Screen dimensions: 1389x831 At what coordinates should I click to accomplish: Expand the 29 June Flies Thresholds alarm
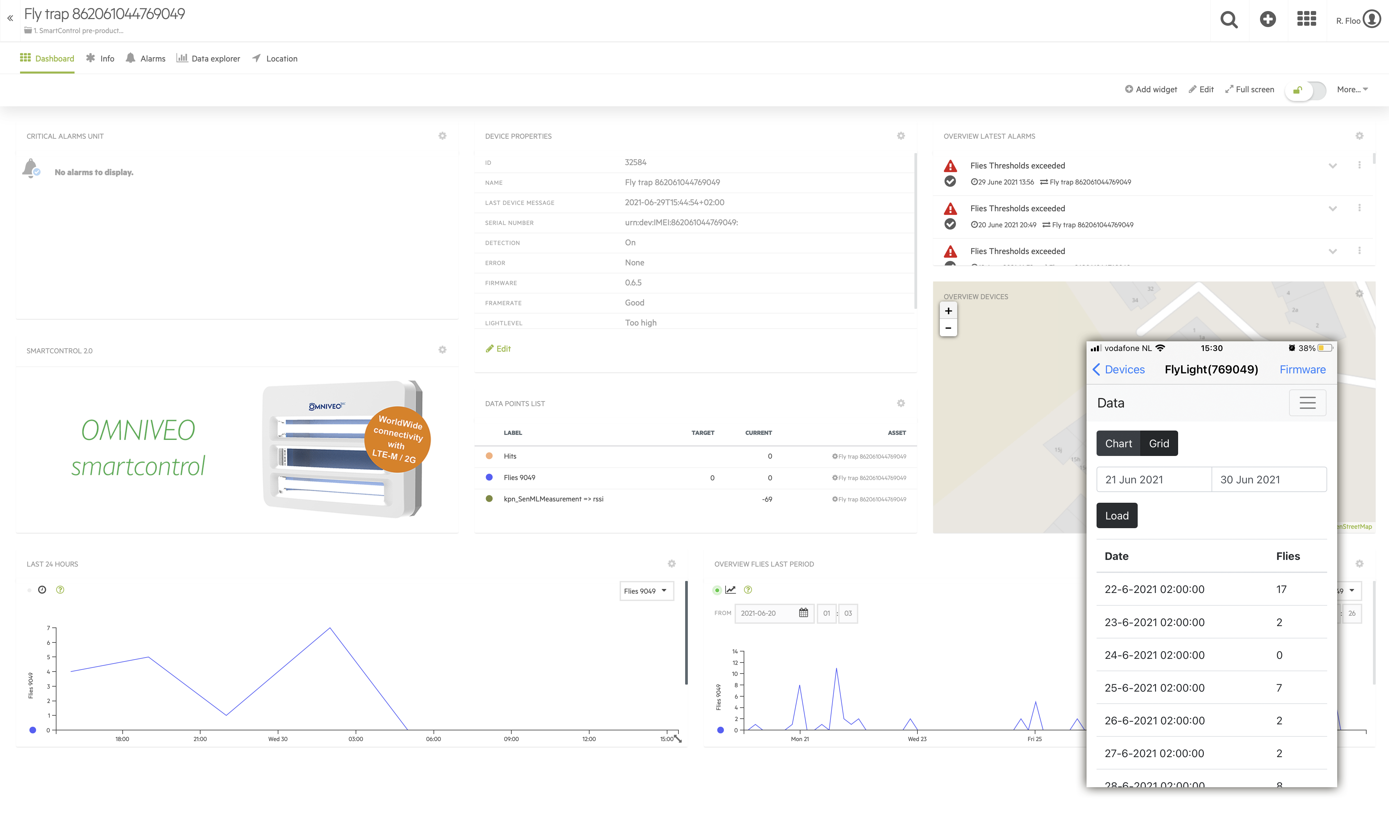click(1333, 166)
